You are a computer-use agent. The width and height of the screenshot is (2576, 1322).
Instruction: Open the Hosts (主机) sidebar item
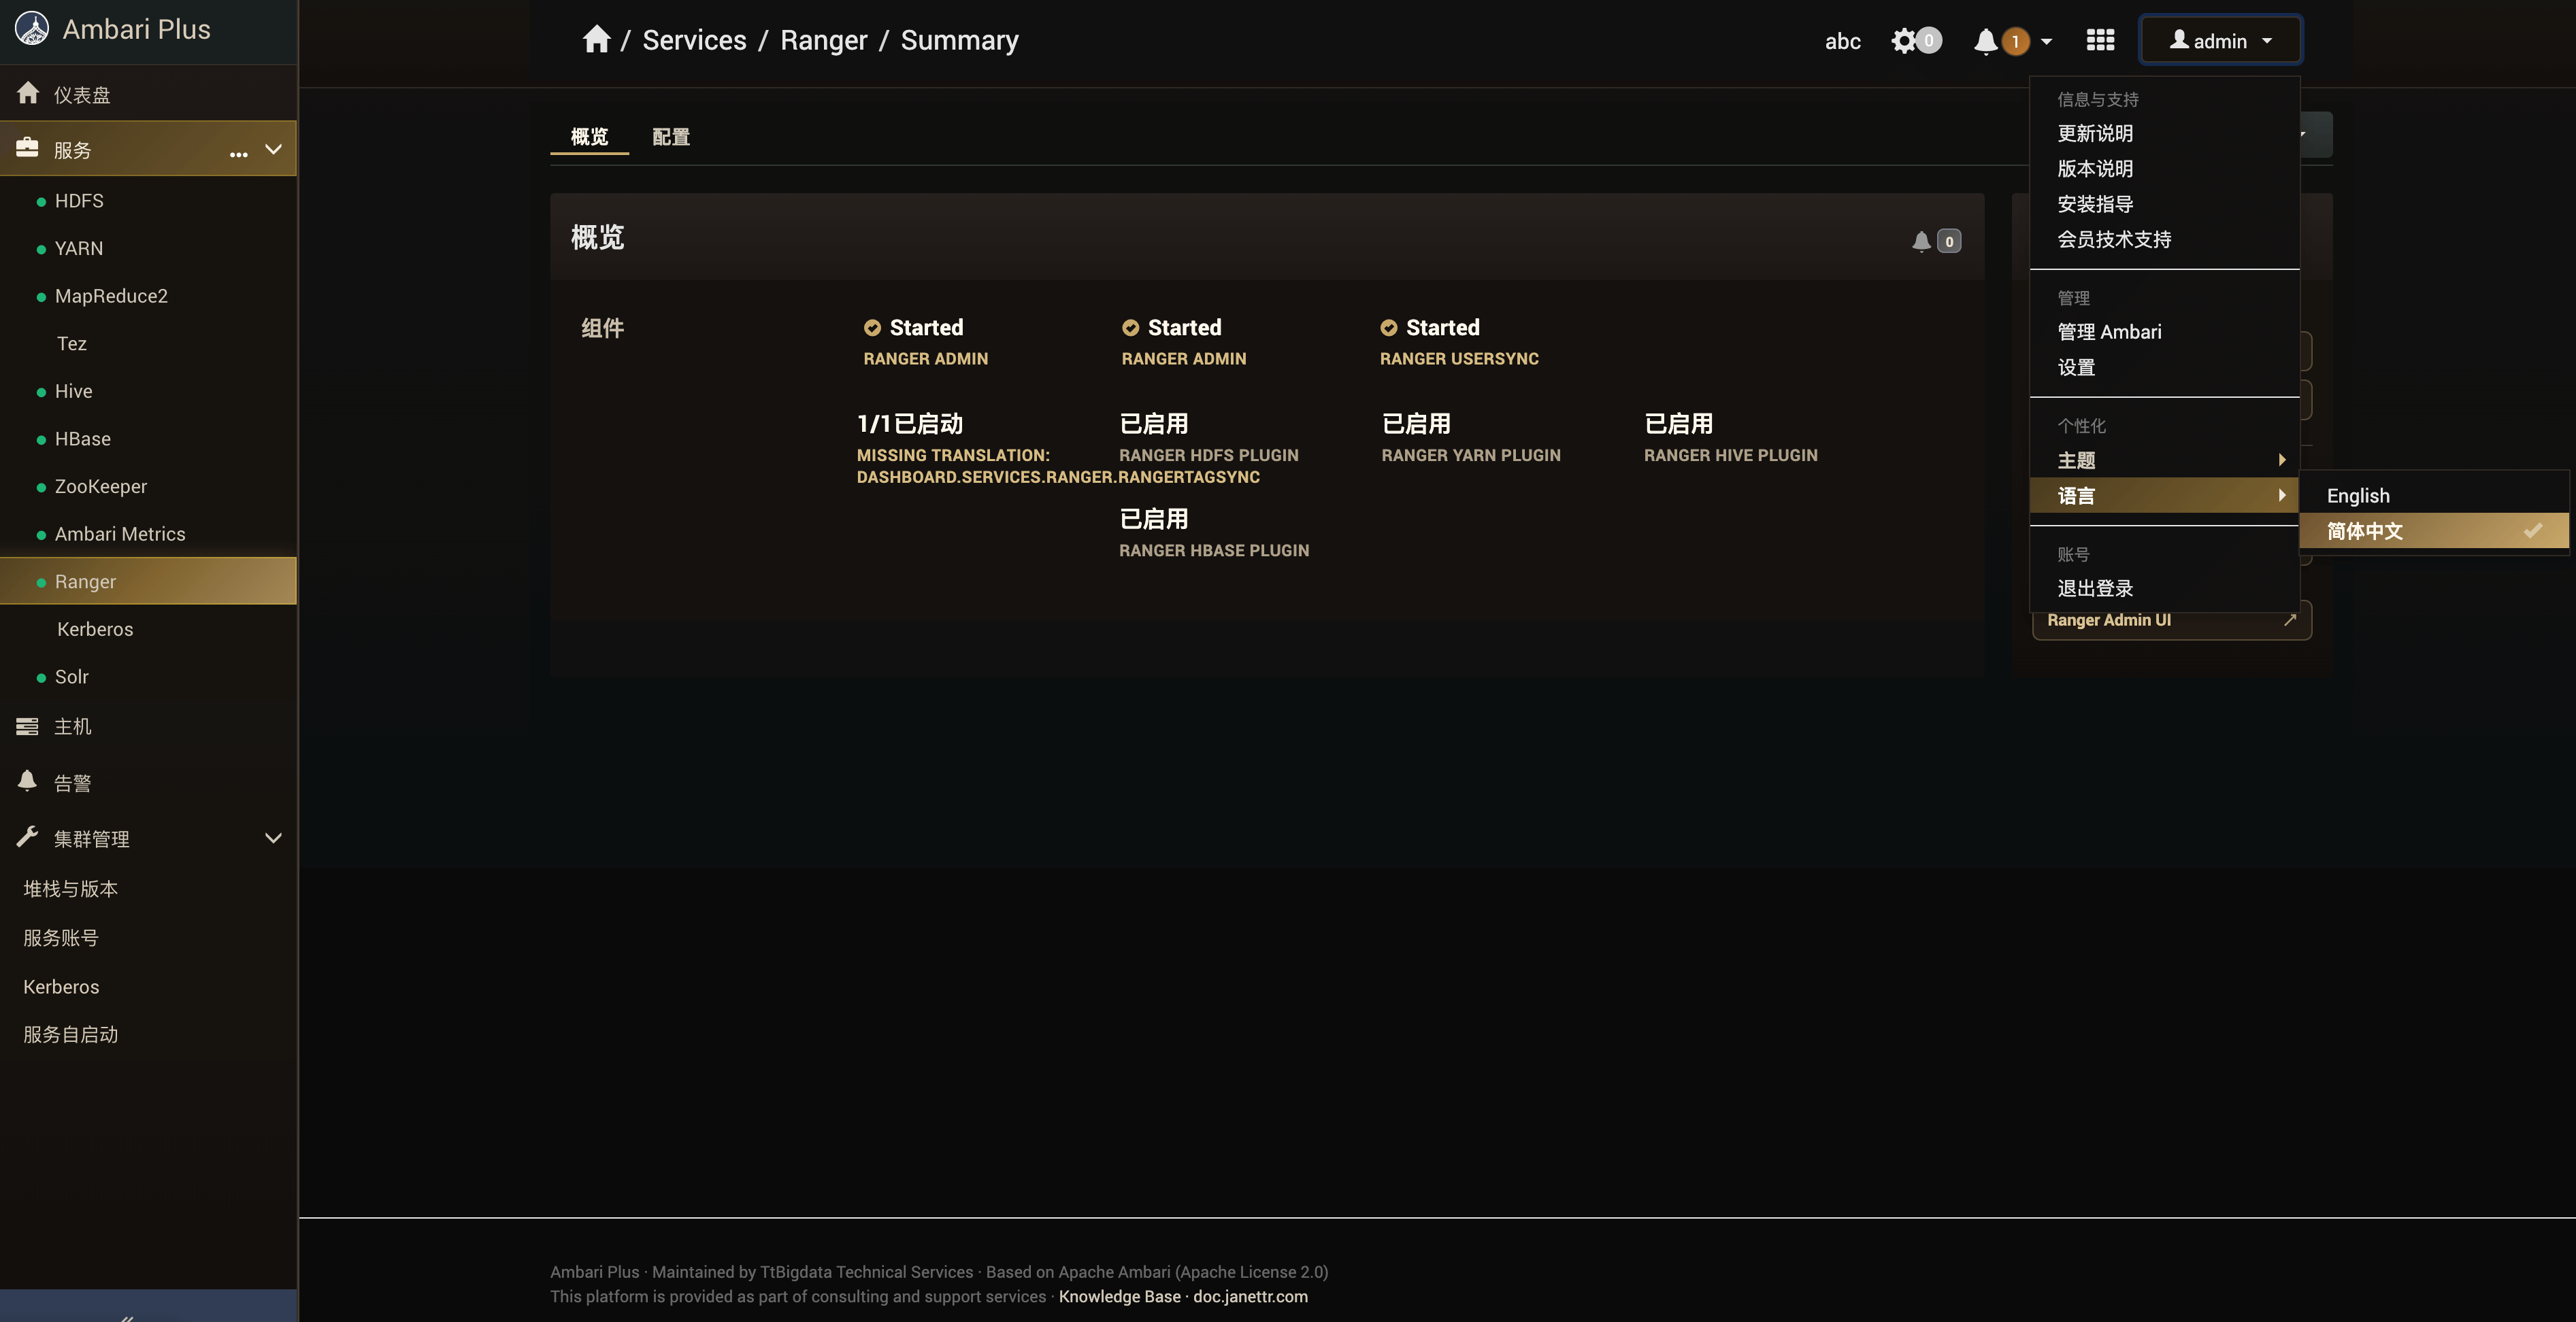72,726
